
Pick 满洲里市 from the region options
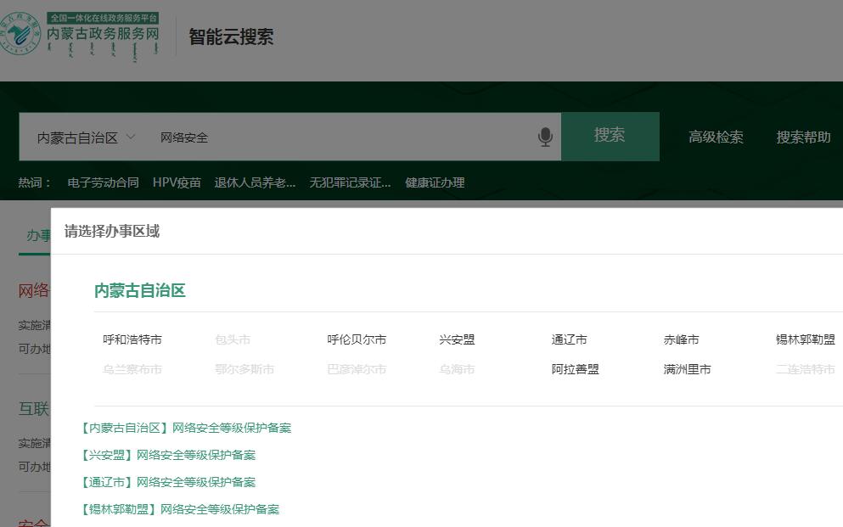687,369
